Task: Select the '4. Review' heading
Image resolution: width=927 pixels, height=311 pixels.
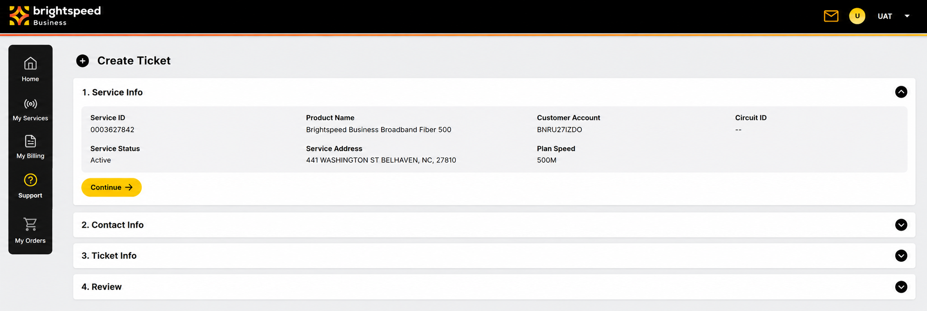Action: click(102, 287)
